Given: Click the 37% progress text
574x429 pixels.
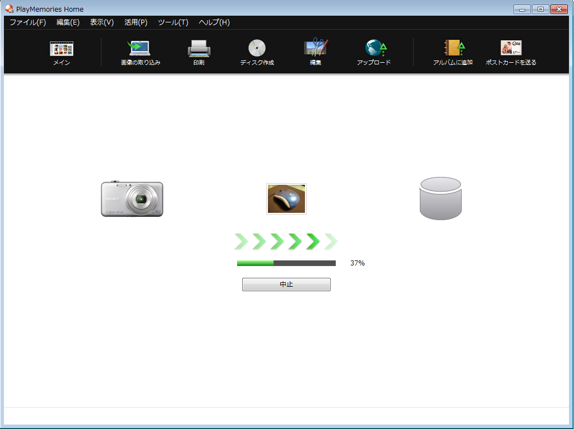Looking at the screenshot, I should tap(357, 263).
